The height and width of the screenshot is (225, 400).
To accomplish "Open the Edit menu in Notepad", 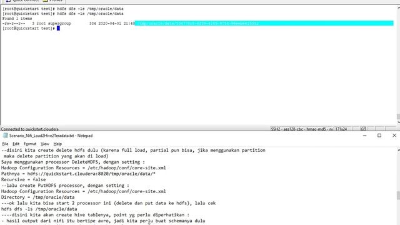I will click(x=16, y=144).
